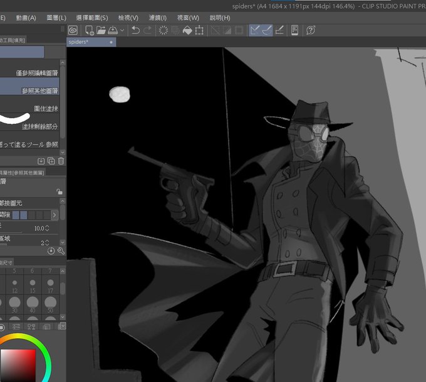Open the 動畫(A) menu
This screenshot has width=426, height=382.
click(26, 18)
